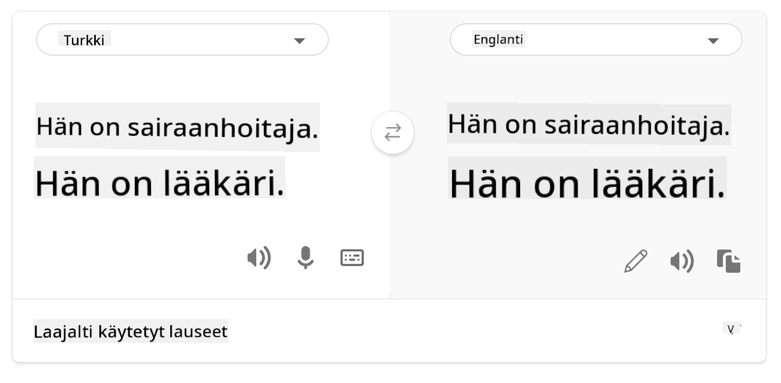Expand the chevron at the phrases section
The width and height of the screenshot is (781, 383).
tap(732, 330)
